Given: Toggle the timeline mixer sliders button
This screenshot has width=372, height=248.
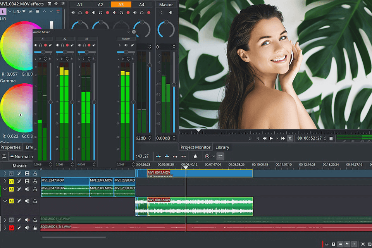Looking at the screenshot, I should click(220, 156).
